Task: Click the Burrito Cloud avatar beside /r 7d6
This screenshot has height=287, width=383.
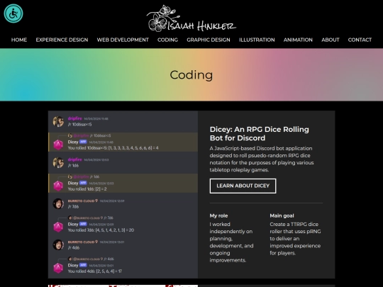Action: [x=58, y=203]
